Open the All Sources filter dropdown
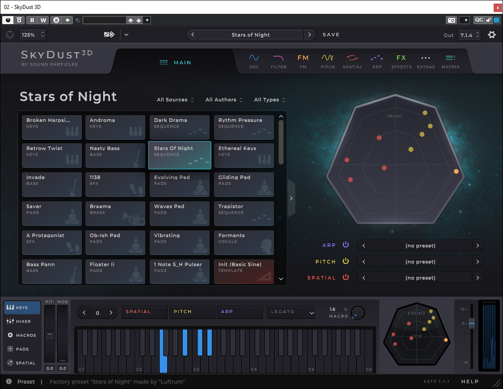The image size is (503, 389). [175, 100]
